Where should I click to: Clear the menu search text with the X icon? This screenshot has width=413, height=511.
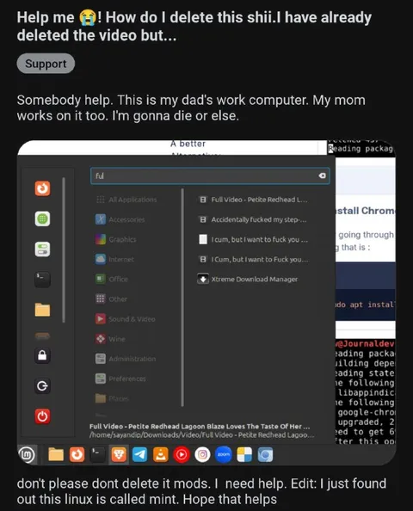pos(322,175)
